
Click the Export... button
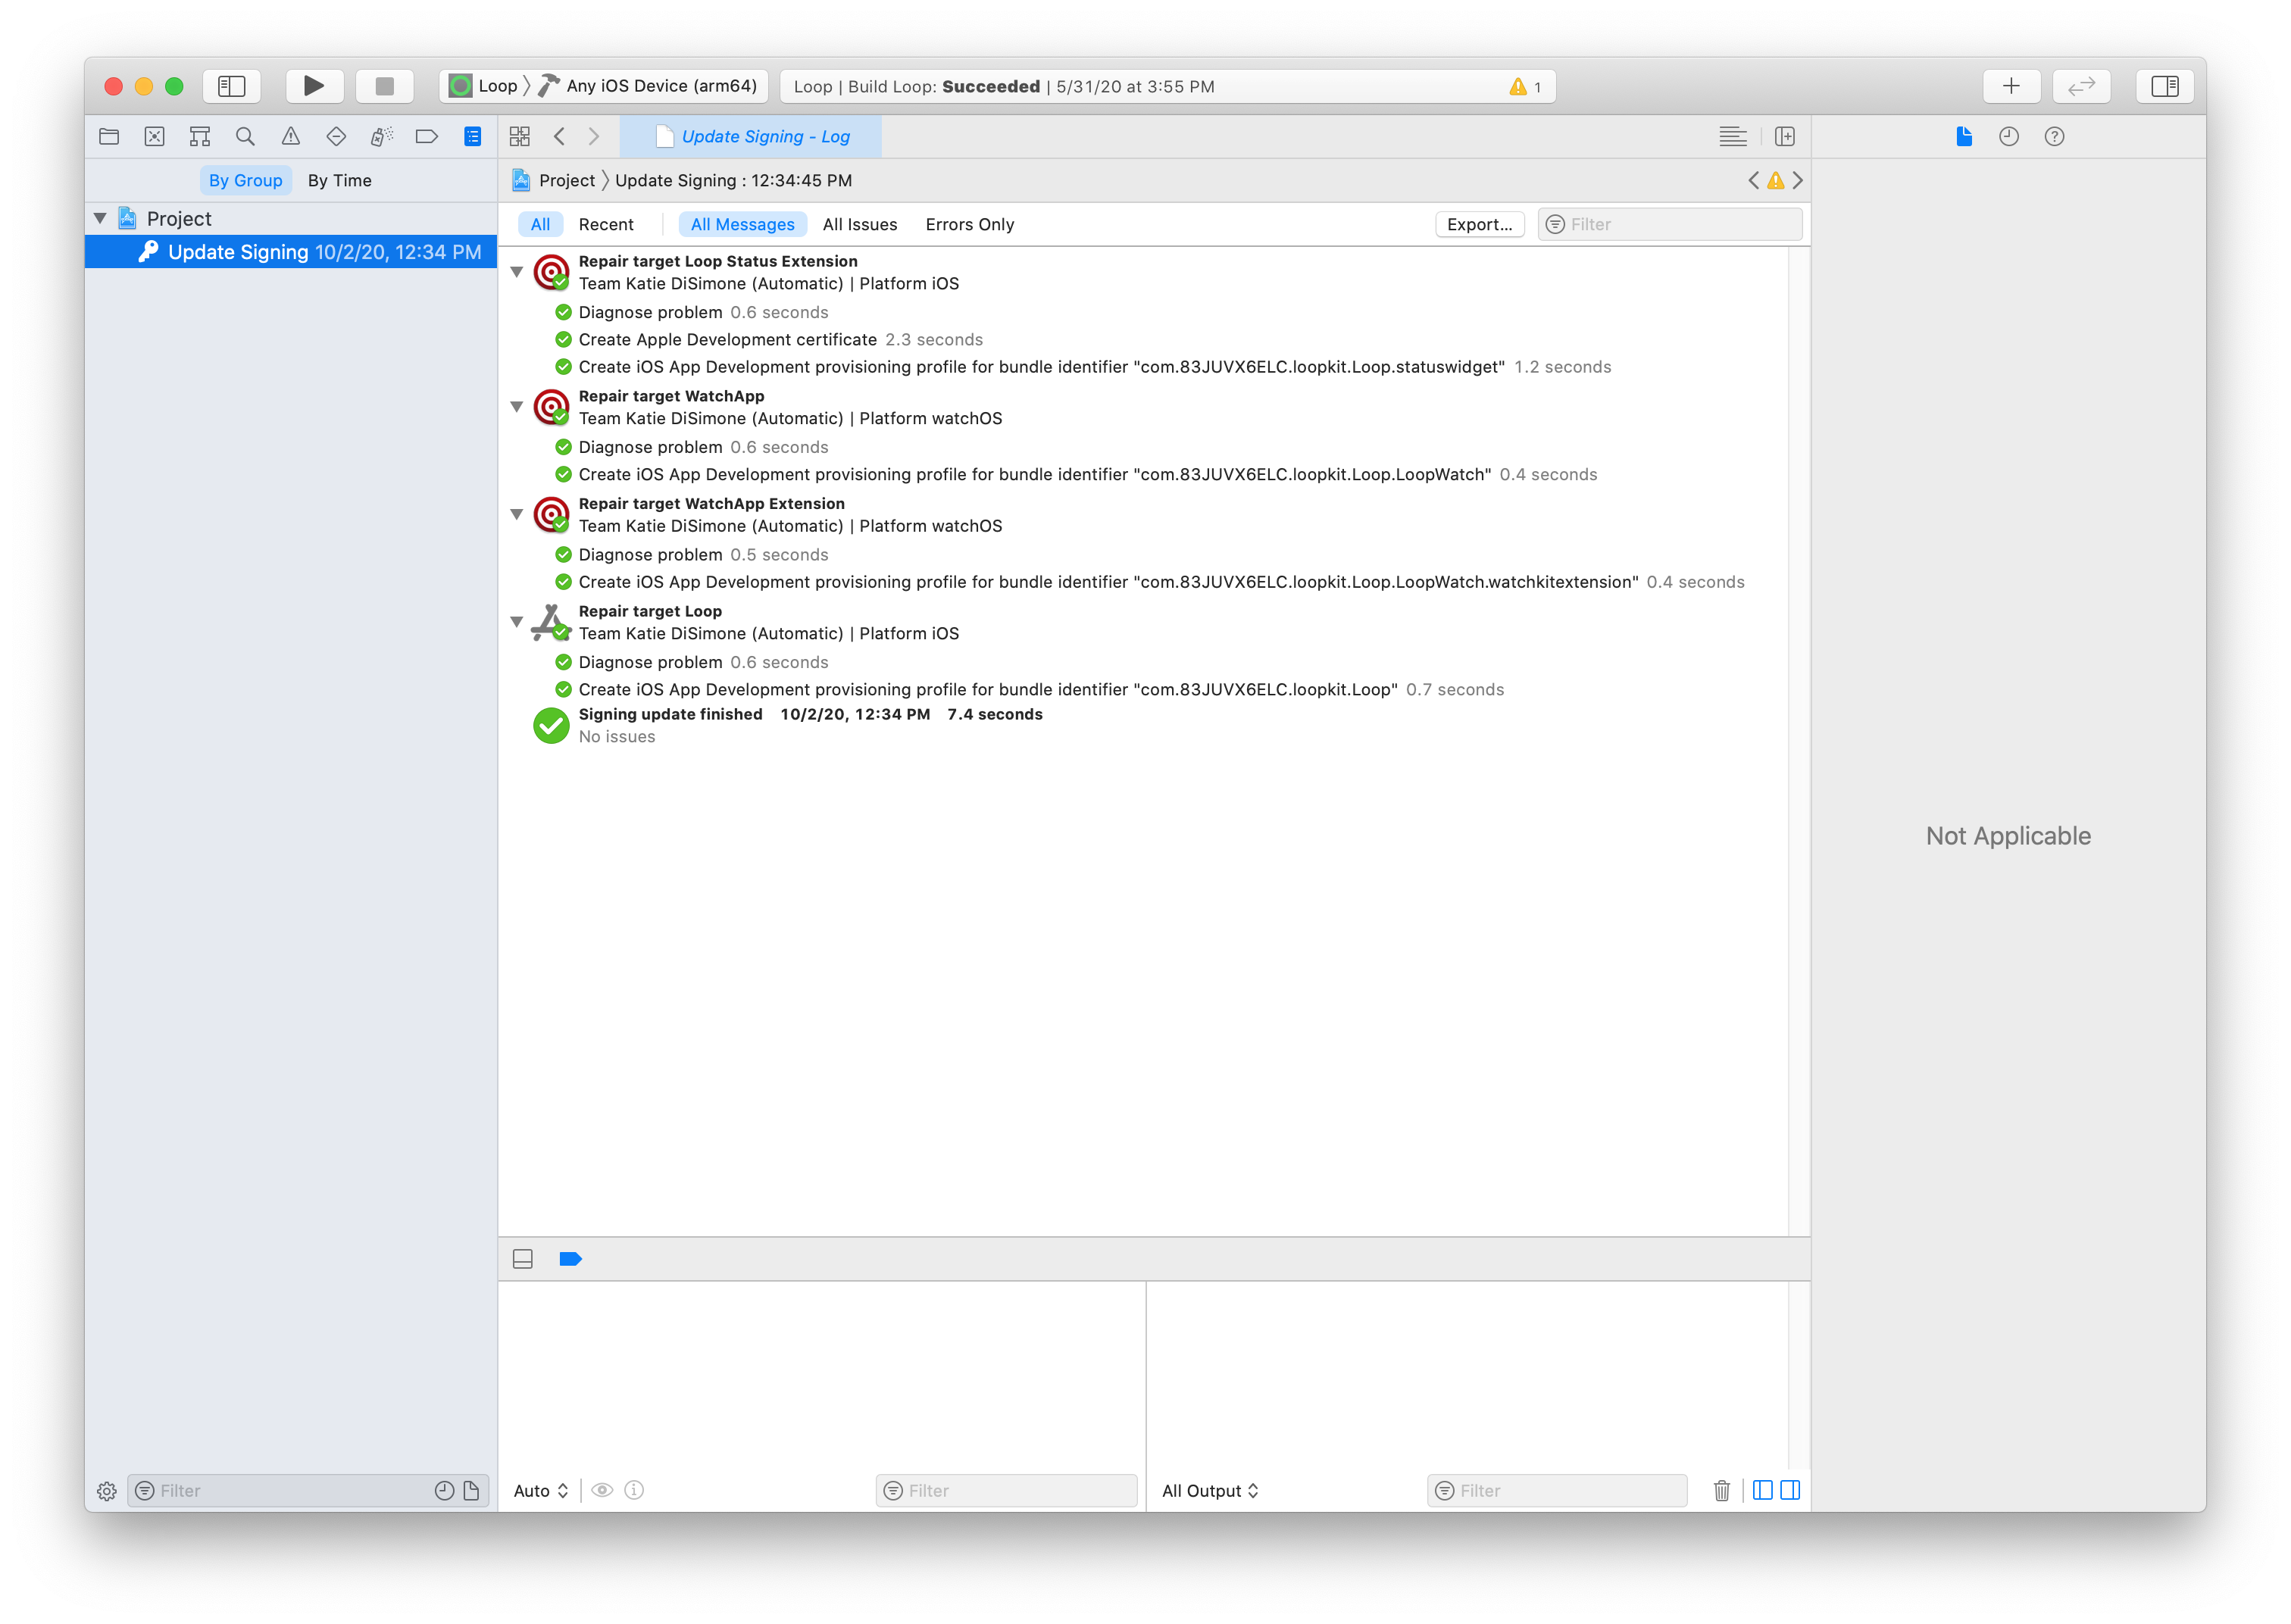(1479, 224)
